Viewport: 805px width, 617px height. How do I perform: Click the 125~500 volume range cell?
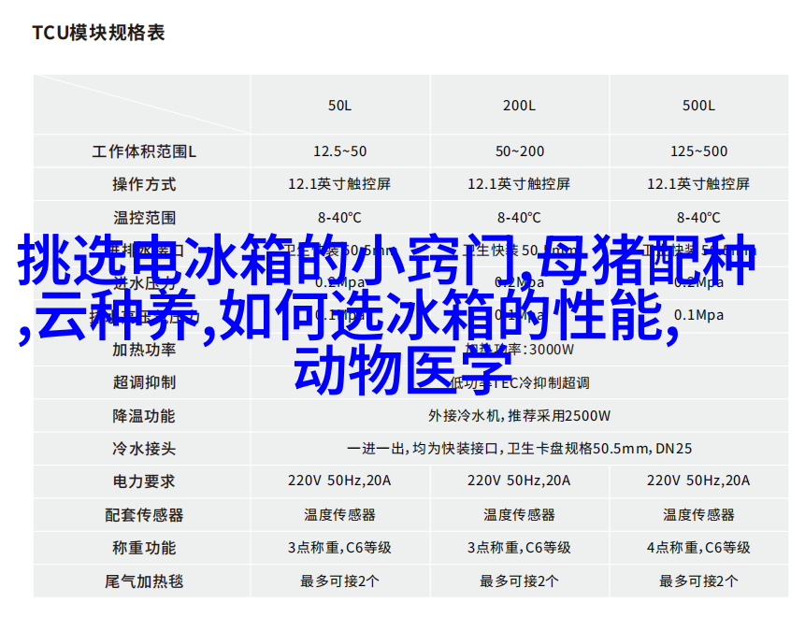click(698, 151)
